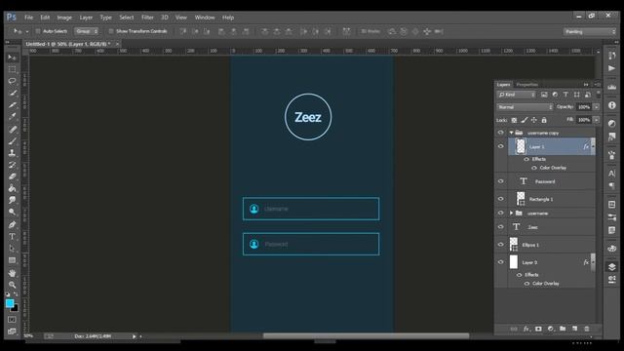Create new adjustment layer icon
Screen dimensions: 624x351
[550, 329]
